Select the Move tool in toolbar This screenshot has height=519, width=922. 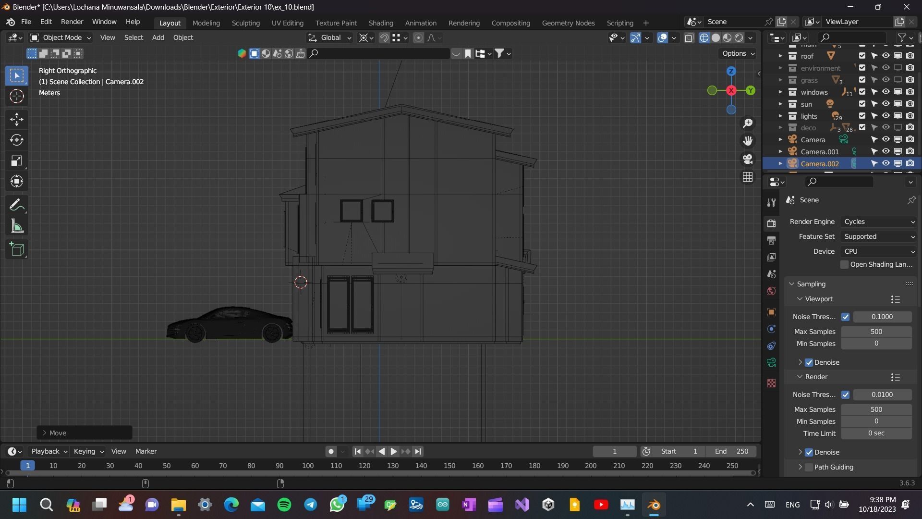coord(17,119)
